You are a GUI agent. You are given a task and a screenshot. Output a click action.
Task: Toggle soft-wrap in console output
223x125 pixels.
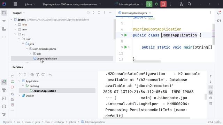coord(210,87)
